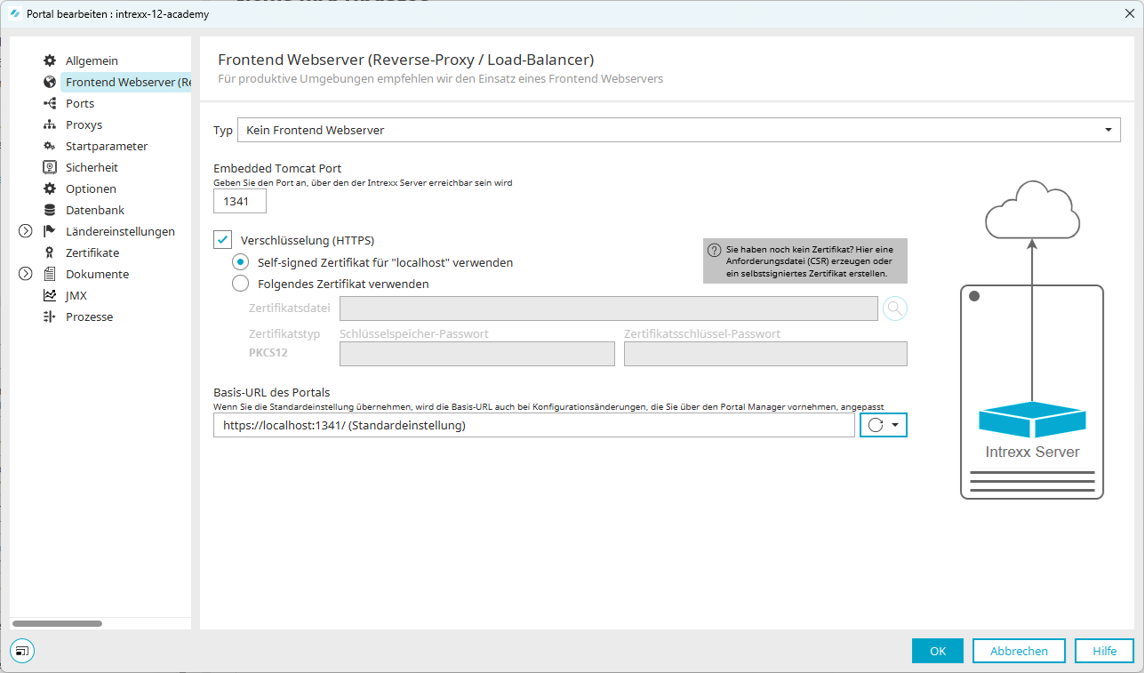Select the JMX chart icon
1144x673 pixels.
point(50,295)
